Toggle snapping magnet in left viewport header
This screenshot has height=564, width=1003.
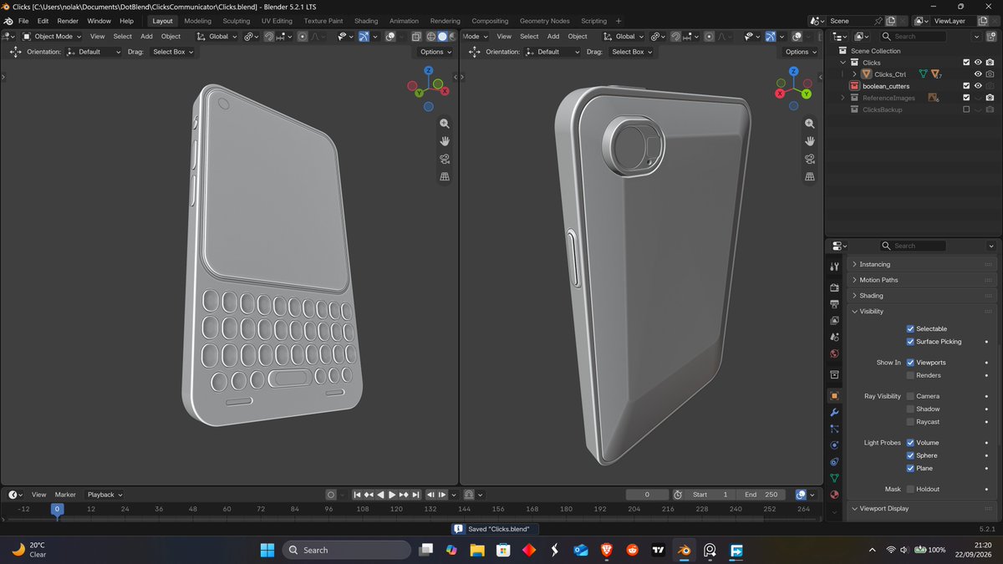point(269,37)
